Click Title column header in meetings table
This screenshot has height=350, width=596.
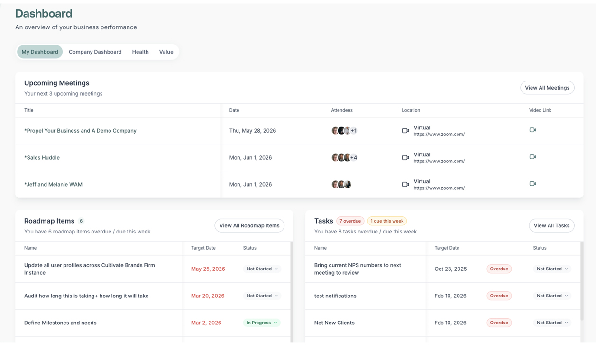click(x=29, y=110)
